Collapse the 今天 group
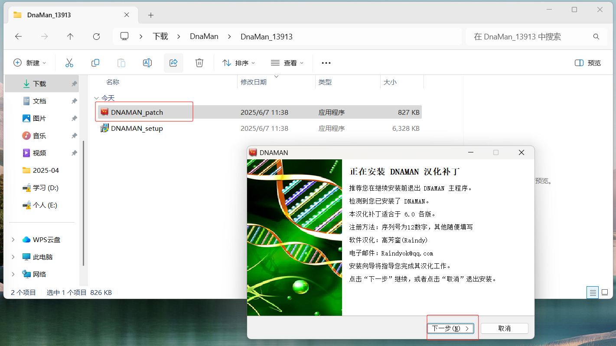616x346 pixels. 97,98
